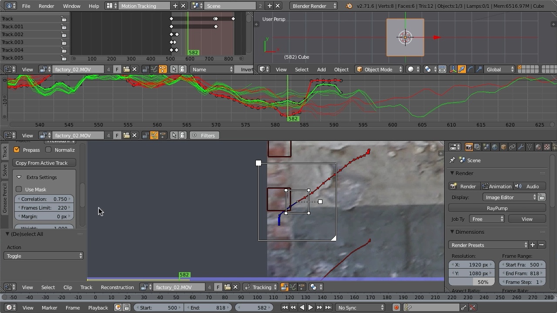Open the Render menu
Screen dimensions: 557x313
tap(46, 6)
